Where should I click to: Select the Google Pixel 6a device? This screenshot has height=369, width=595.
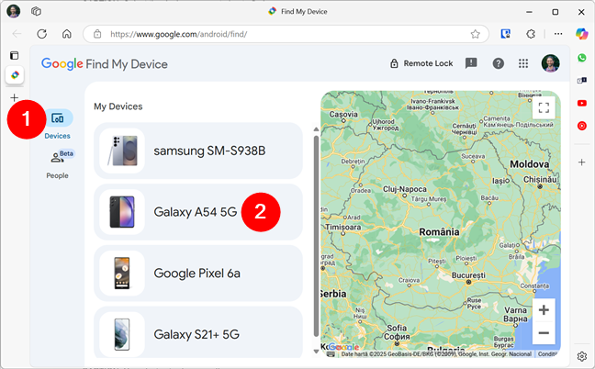coord(198,273)
